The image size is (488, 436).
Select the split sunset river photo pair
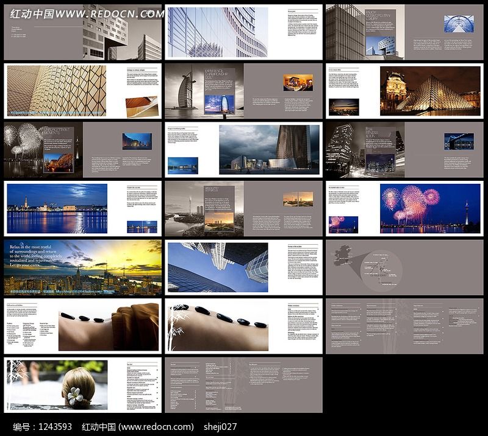point(298,199)
